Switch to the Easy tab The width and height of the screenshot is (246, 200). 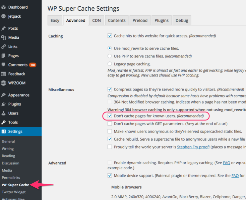pos(55,20)
